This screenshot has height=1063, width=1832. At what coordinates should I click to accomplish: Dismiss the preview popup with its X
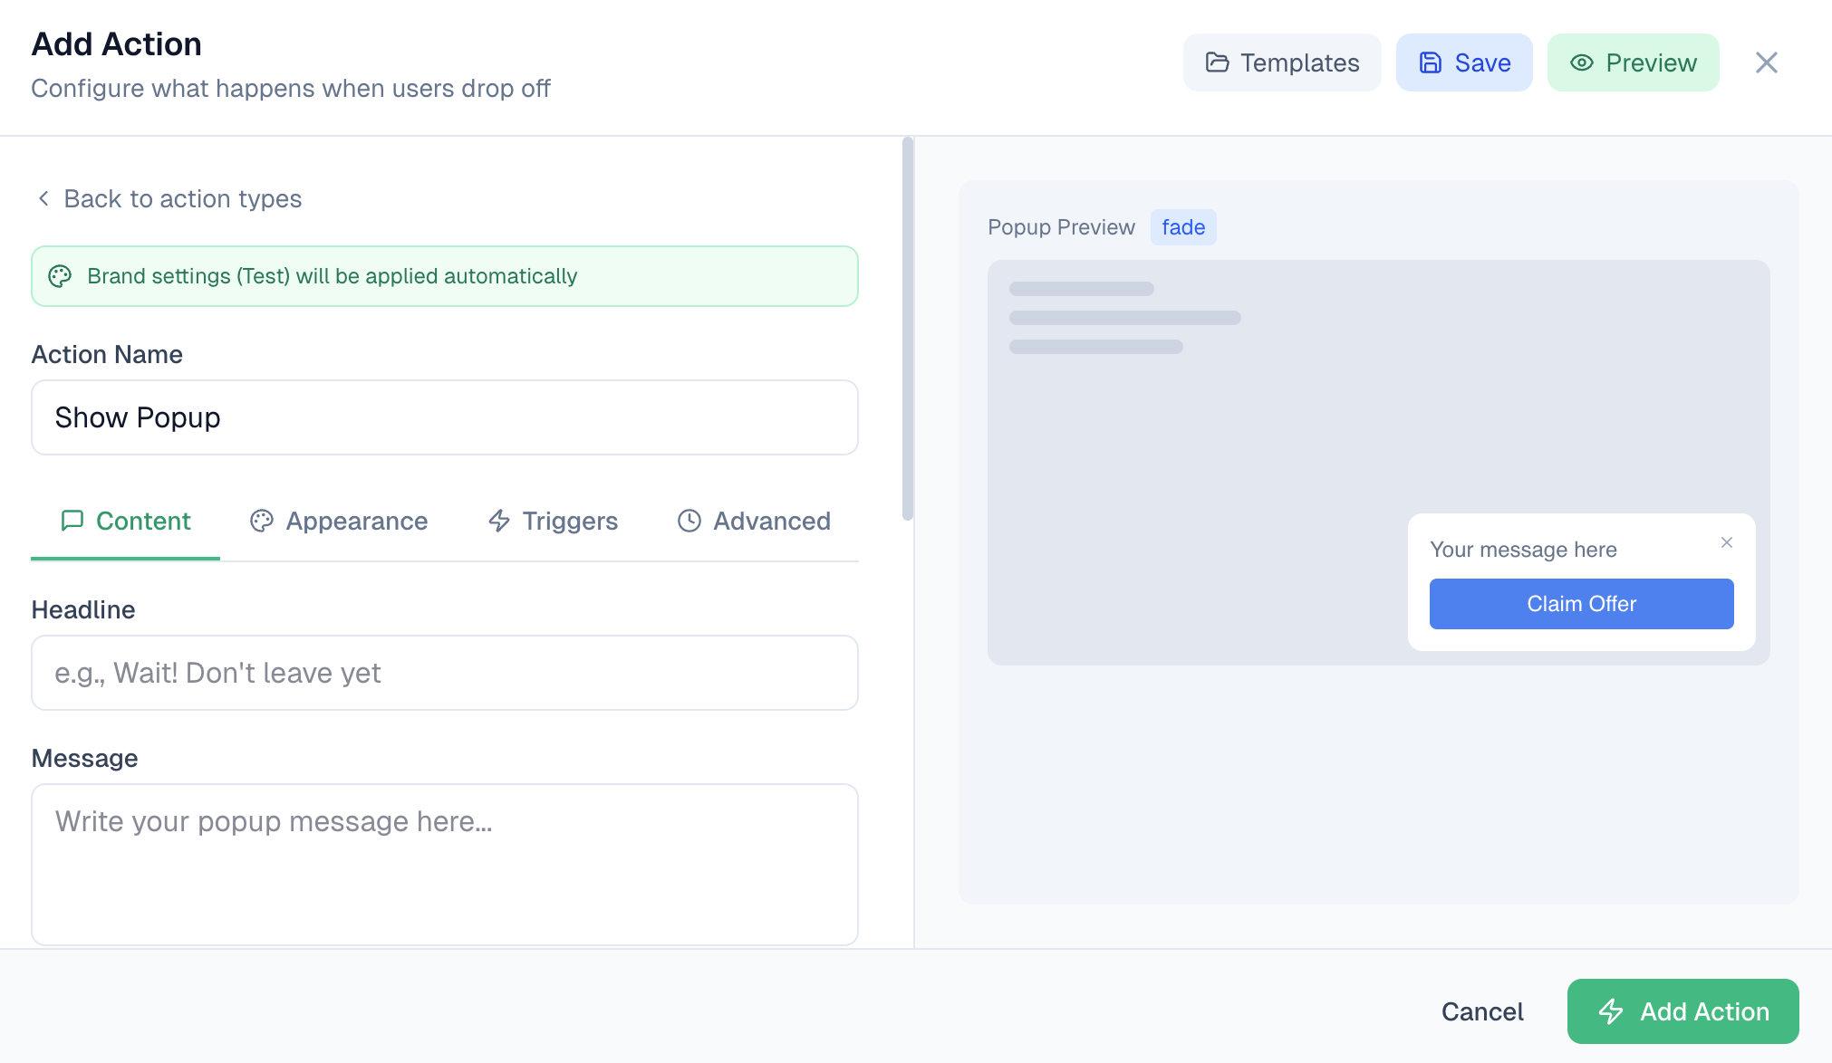(x=1726, y=542)
